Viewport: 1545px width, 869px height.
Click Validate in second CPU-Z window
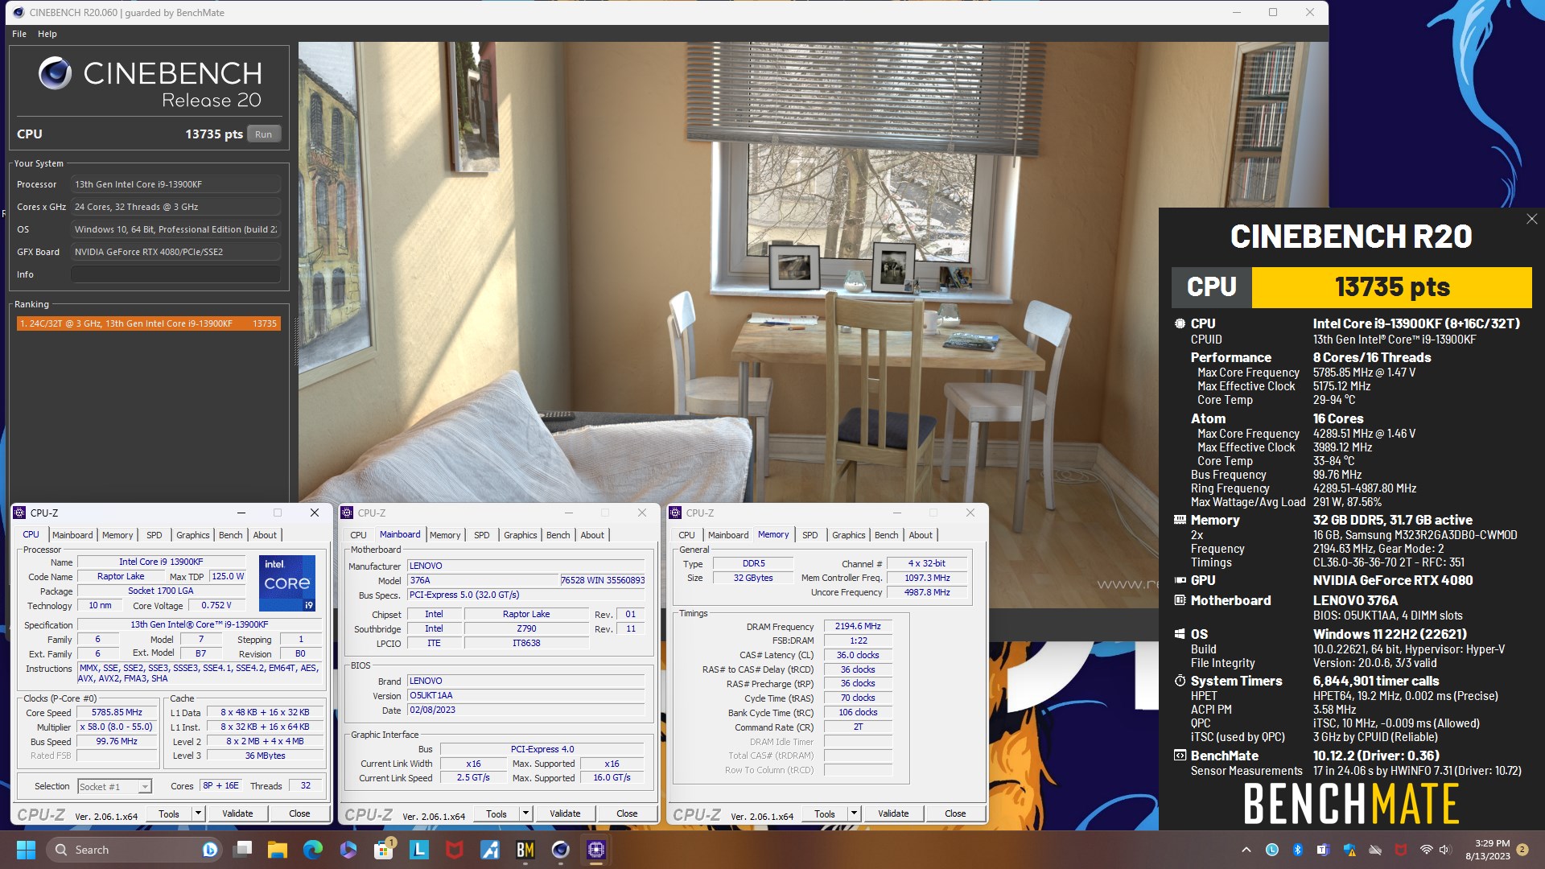point(565,813)
